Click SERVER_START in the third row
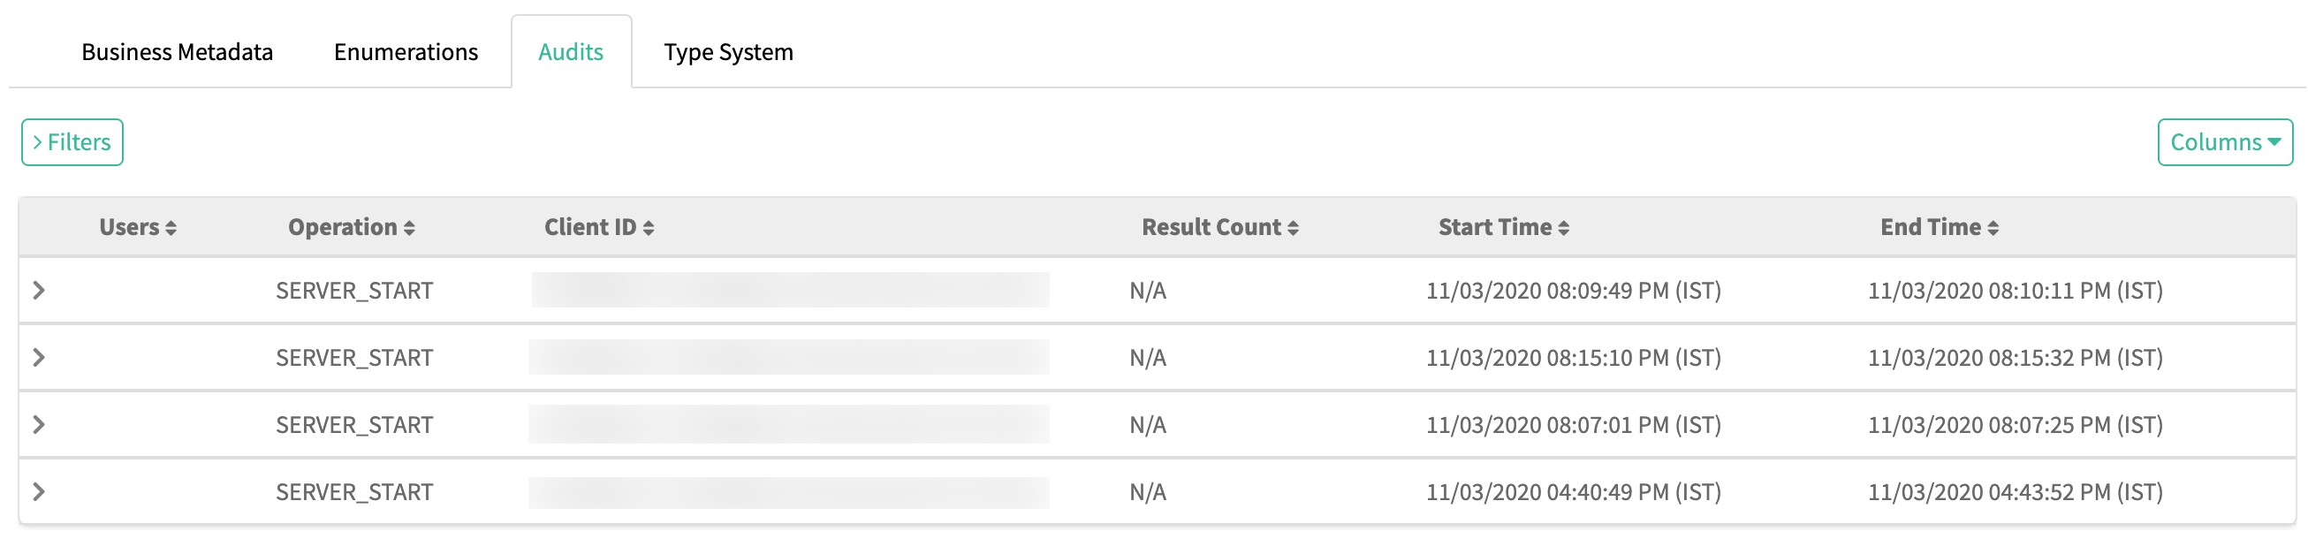Screen dimensions: 2308x539 point(354,424)
